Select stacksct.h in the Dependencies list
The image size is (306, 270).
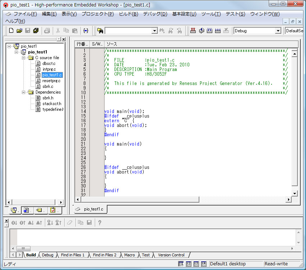coord(52,104)
